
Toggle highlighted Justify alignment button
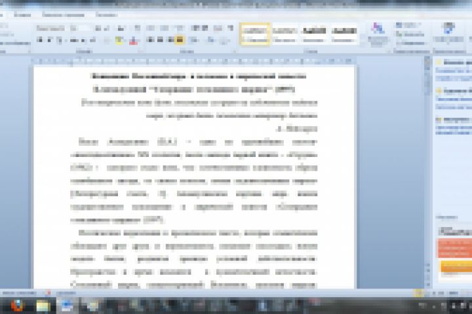pos(180,40)
